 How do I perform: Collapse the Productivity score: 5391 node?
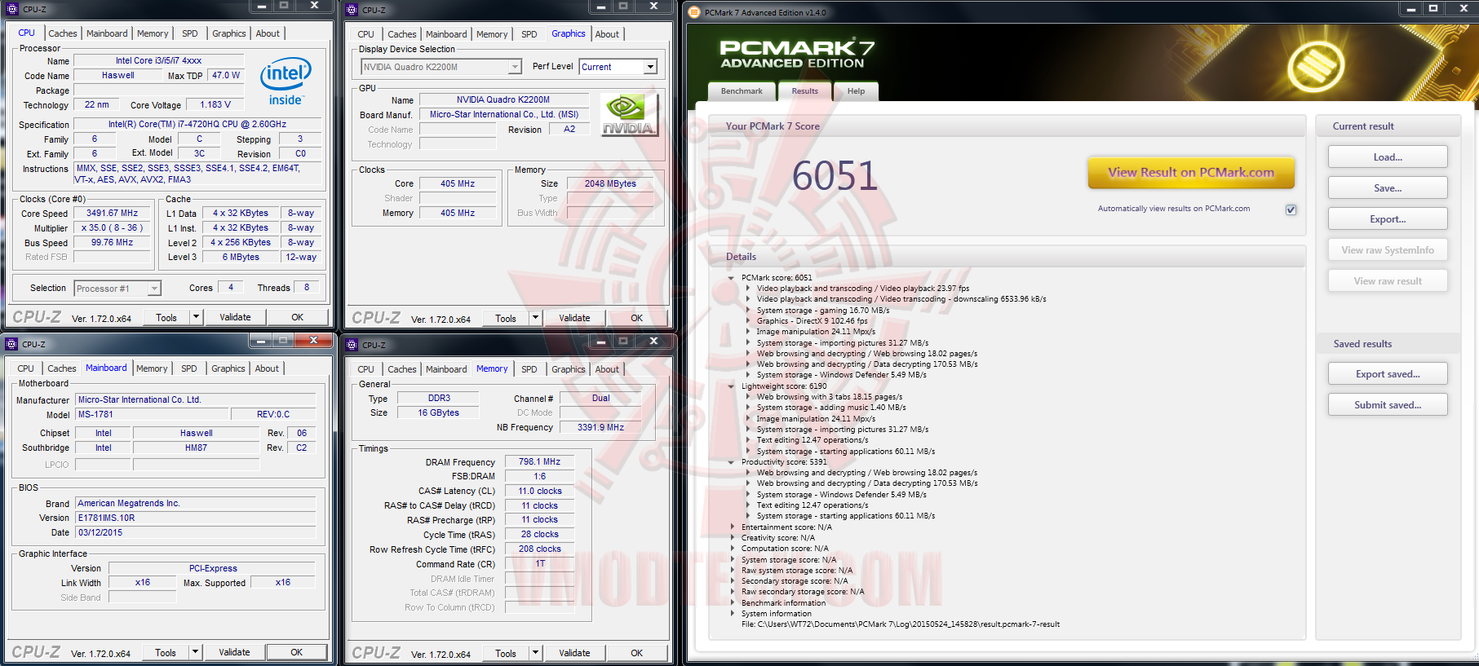pyautogui.click(x=731, y=462)
